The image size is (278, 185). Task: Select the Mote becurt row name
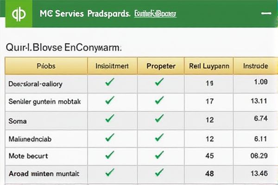click(x=28, y=156)
